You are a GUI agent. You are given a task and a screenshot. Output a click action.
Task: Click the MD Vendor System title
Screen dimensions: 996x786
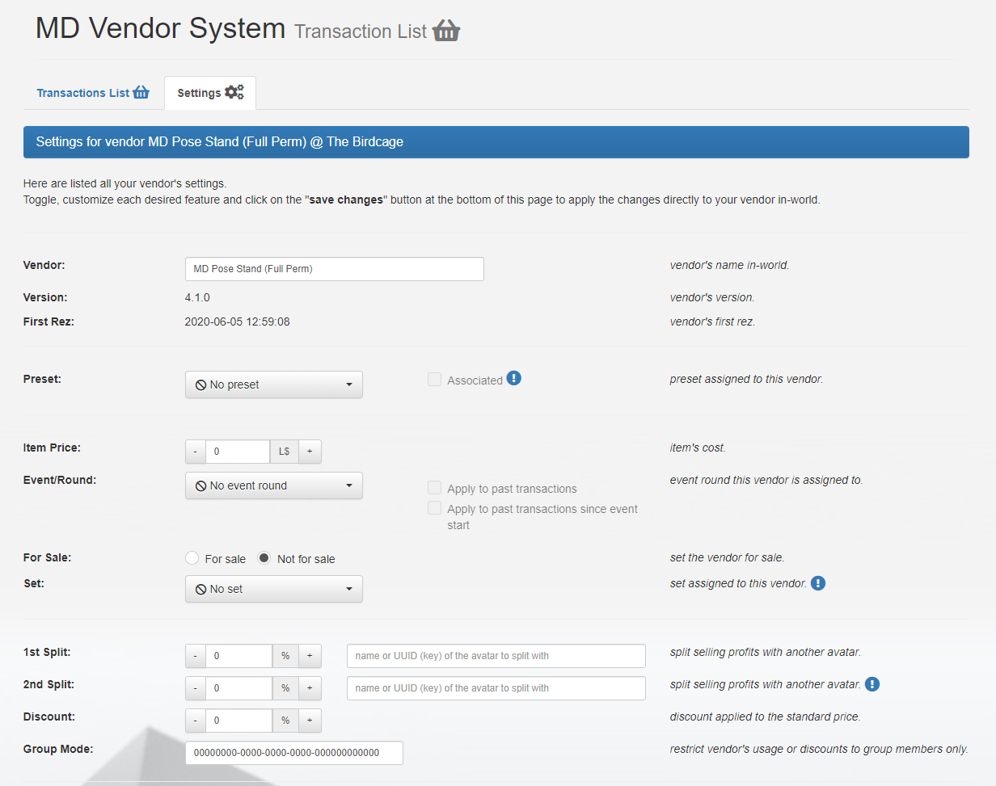pos(161,28)
